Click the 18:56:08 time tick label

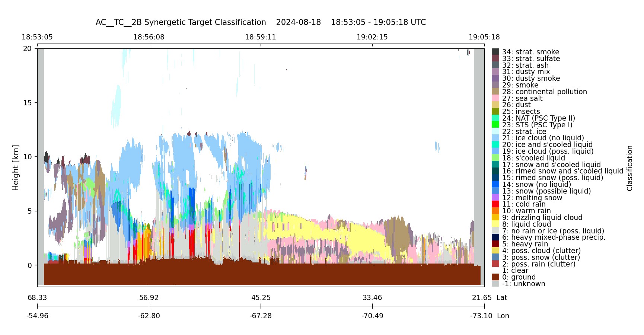(149, 37)
